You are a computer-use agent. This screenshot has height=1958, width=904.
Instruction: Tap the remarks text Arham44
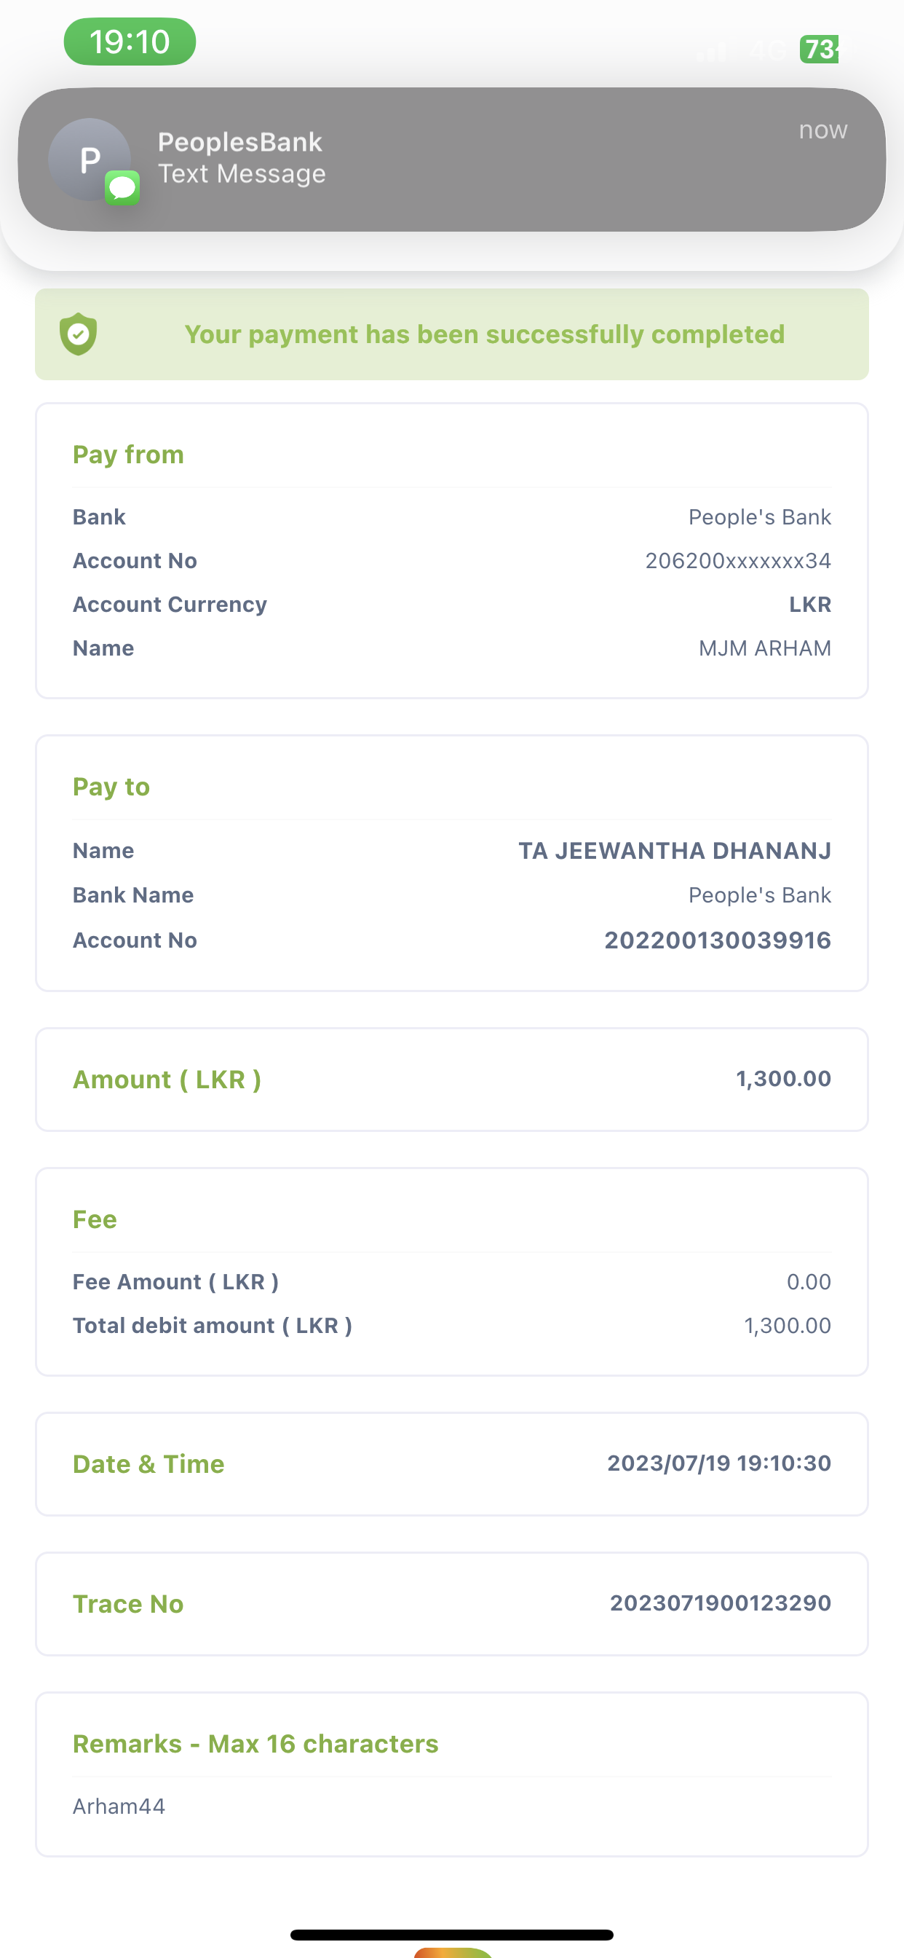click(x=119, y=1806)
